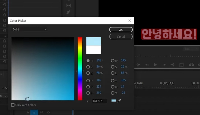Select the Green (G) radio button
200x115 pixels.
[88, 87]
